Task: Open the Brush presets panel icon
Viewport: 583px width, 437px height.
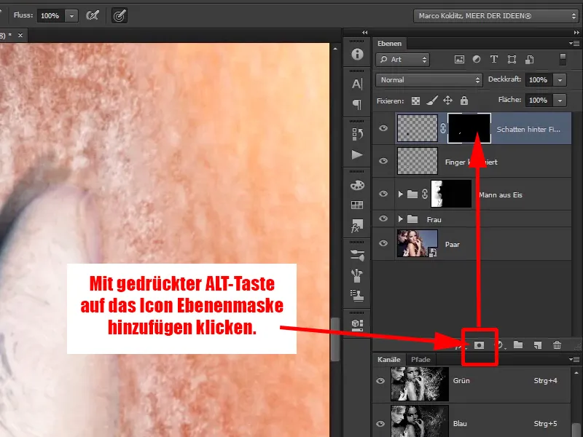Action: pyautogui.click(x=357, y=275)
